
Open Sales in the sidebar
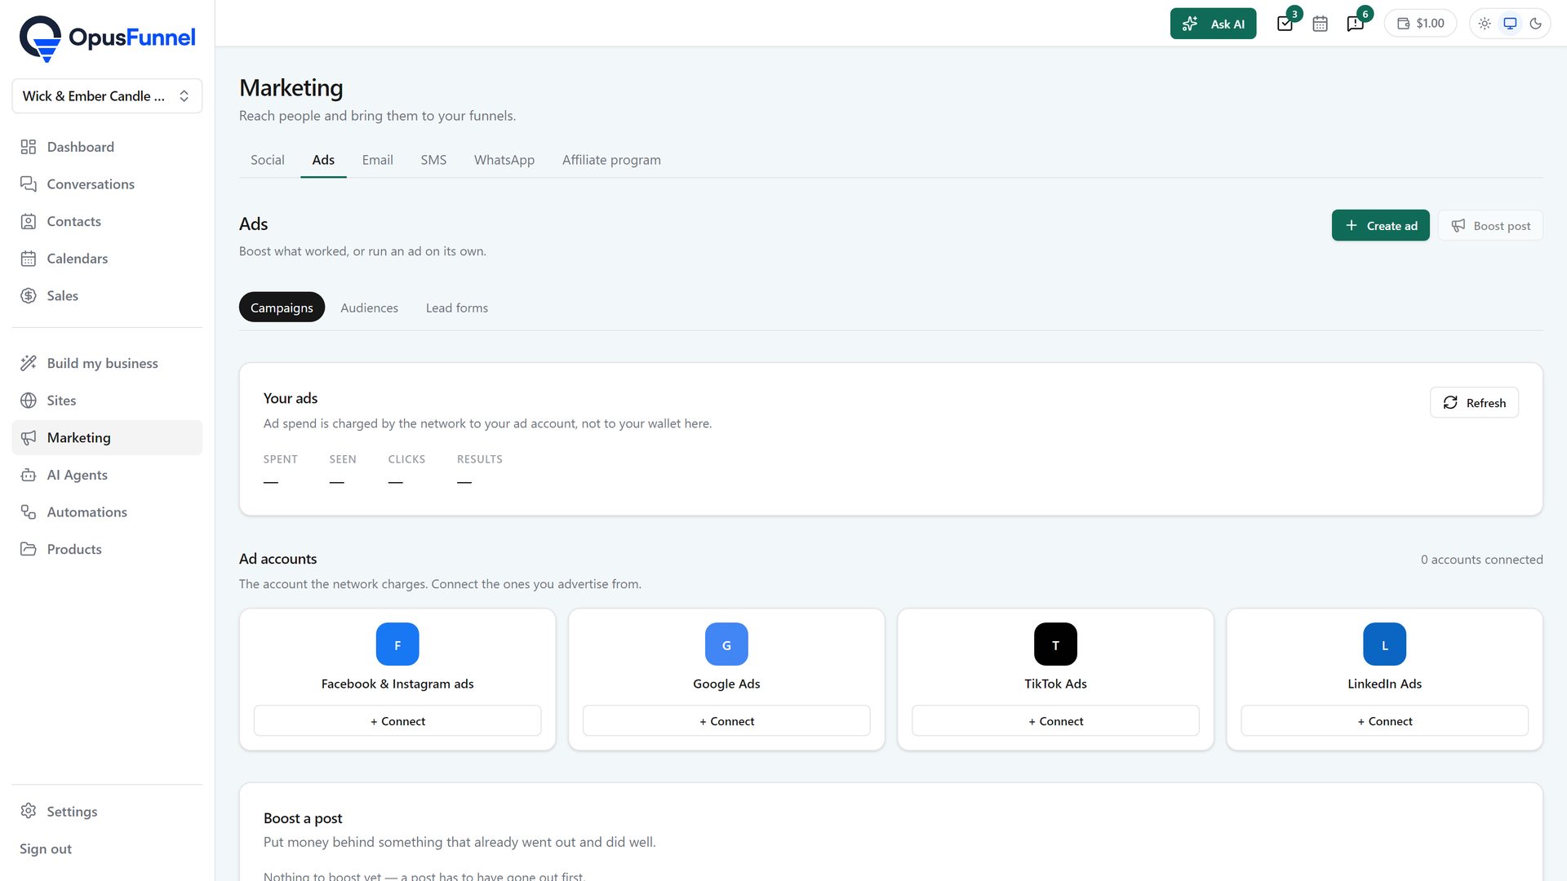pyautogui.click(x=107, y=296)
